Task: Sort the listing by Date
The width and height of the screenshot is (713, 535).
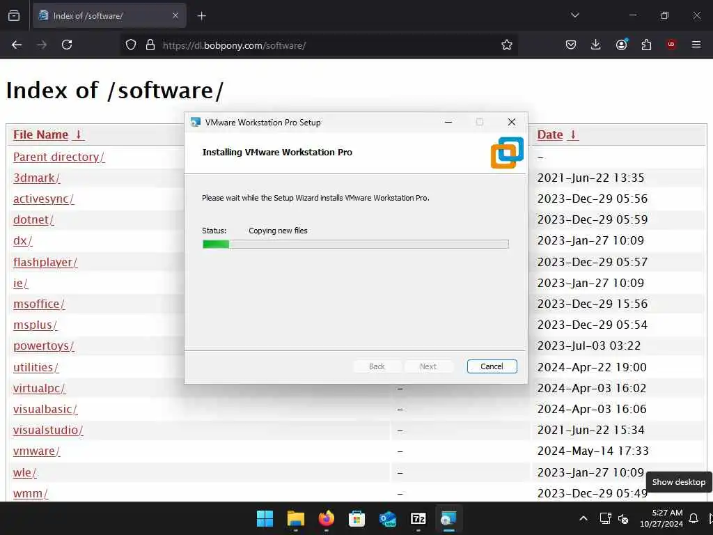Action: coord(558,134)
